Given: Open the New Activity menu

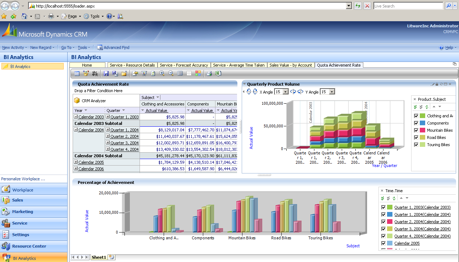Looking at the screenshot, I should [x=14, y=48].
